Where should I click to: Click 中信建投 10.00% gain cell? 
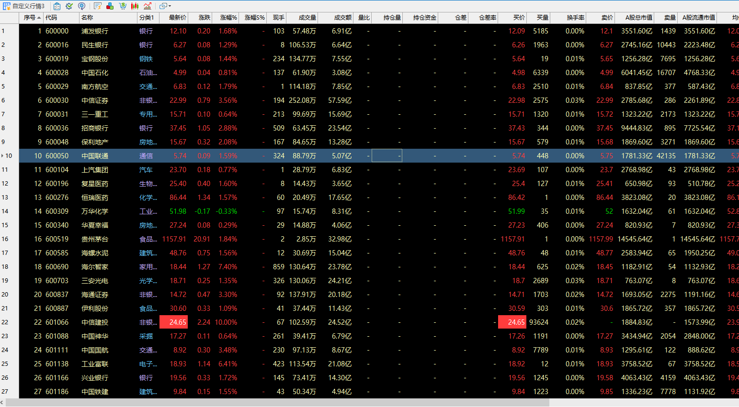(226, 322)
